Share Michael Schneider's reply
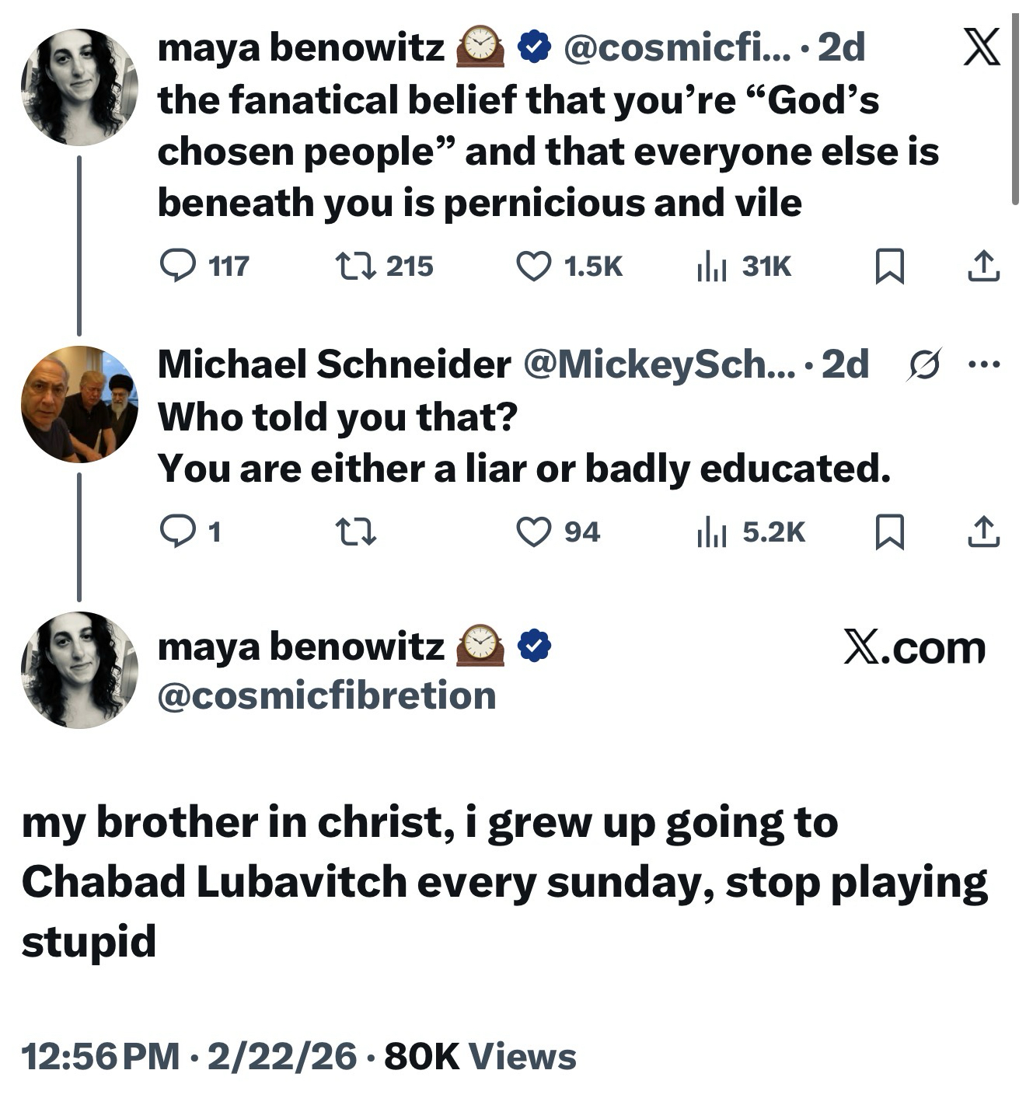This screenshot has height=1119, width=1026. point(982,532)
